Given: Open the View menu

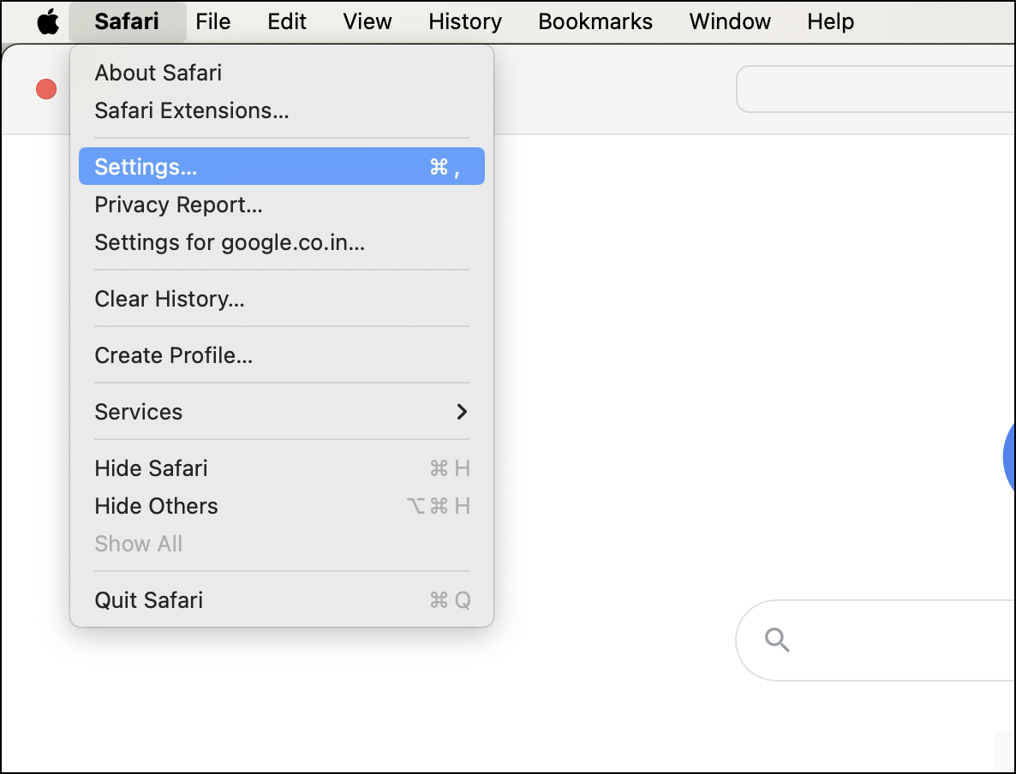Looking at the screenshot, I should click(368, 21).
